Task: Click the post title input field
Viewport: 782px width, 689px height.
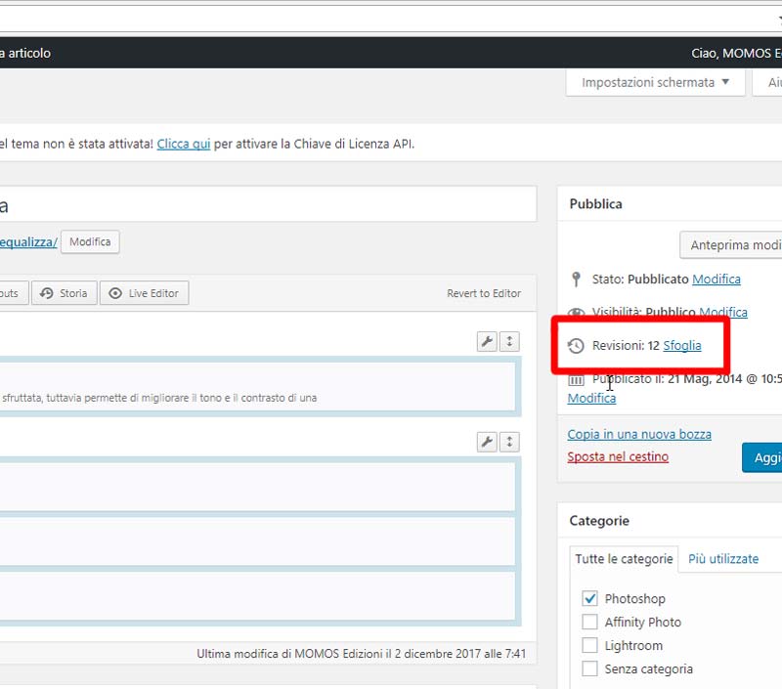Action: click(268, 204)
